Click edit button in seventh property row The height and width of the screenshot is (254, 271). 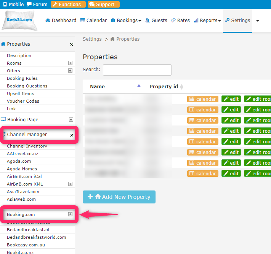231,163
